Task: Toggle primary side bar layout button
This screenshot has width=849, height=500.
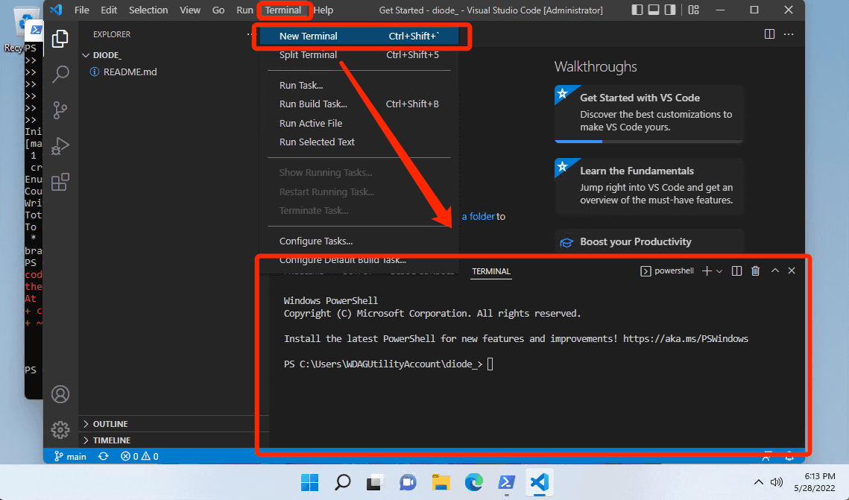Action: tap(637, 10)
